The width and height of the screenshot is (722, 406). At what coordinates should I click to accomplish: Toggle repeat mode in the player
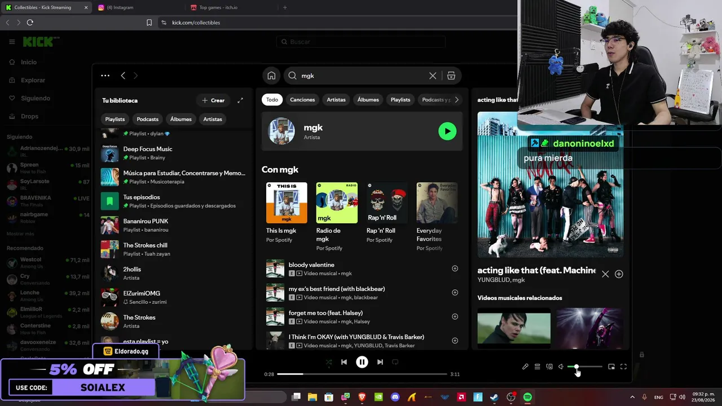pos(395,362)
